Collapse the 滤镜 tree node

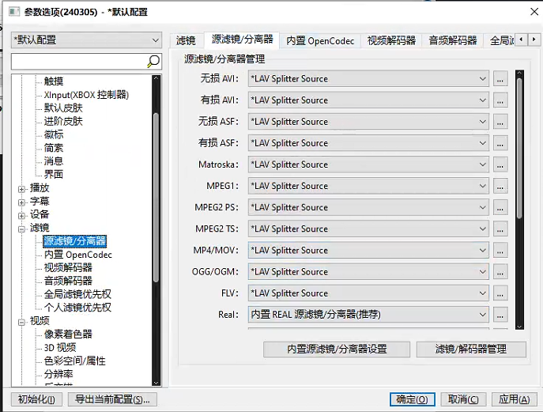(x=22, y=228)
